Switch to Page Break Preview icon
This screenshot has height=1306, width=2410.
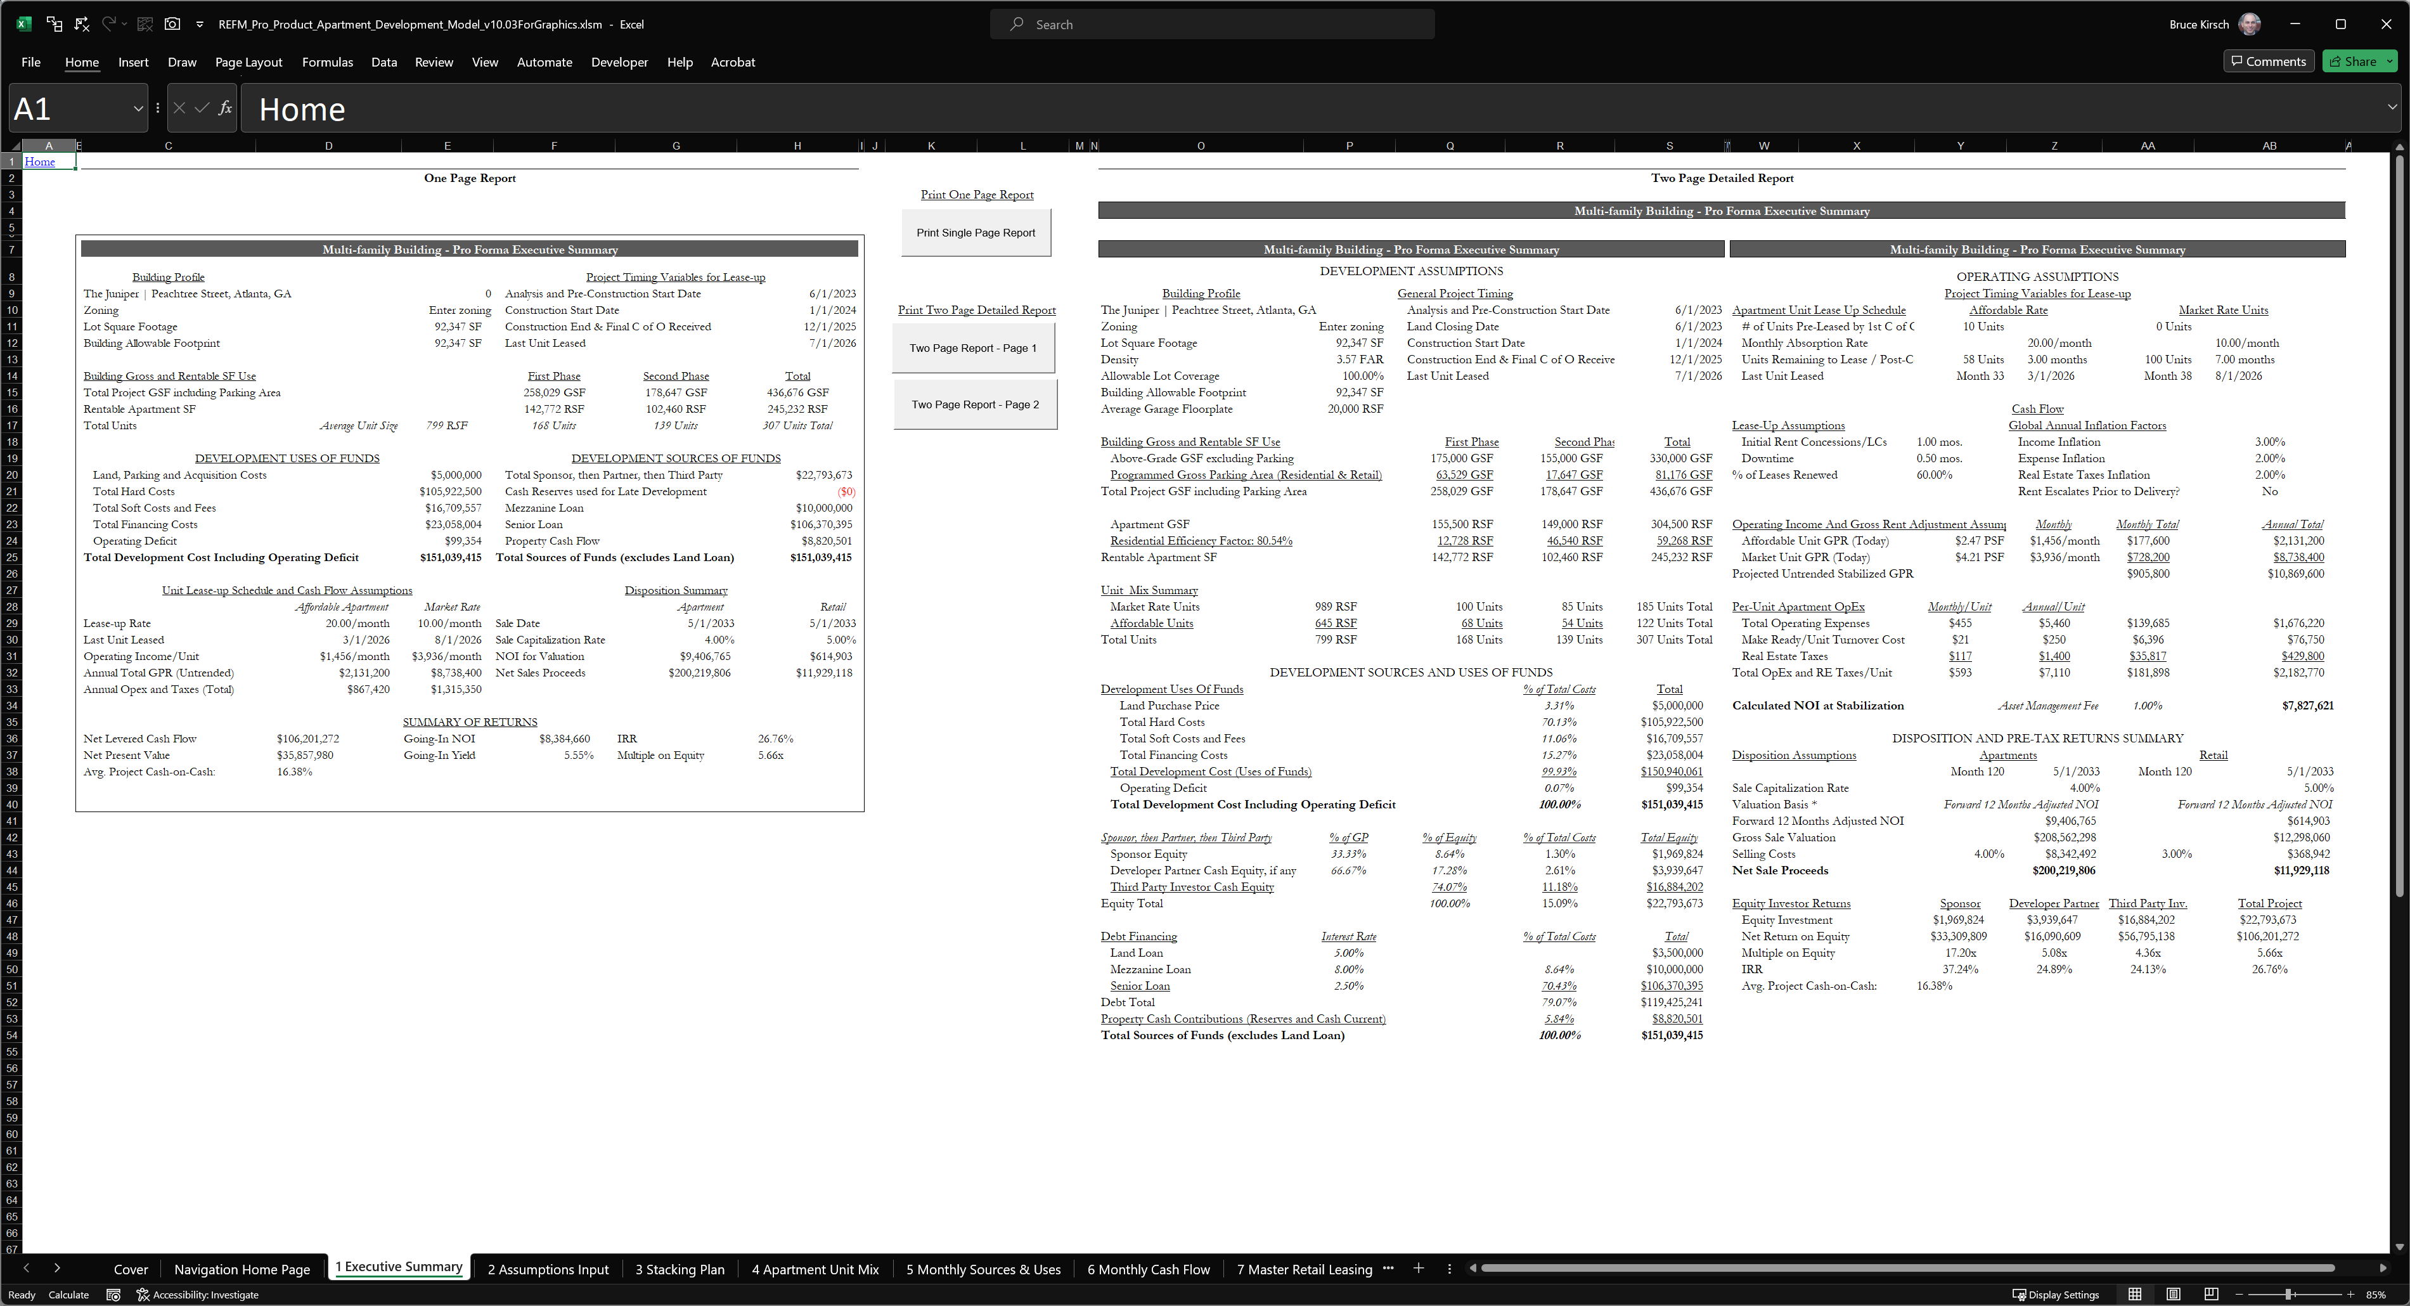2211,1295
